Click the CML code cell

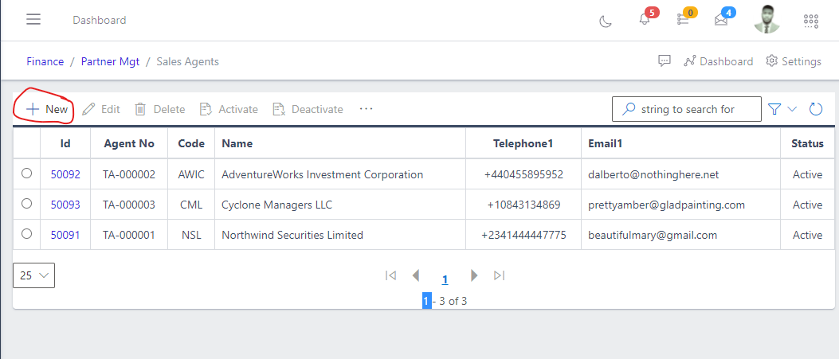pos(191,205)
